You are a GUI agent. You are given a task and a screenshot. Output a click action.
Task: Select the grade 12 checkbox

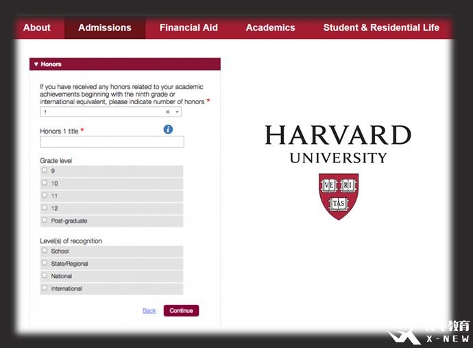pos(45,208)
